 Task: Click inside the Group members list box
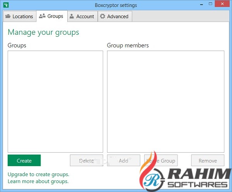point(166,102)
